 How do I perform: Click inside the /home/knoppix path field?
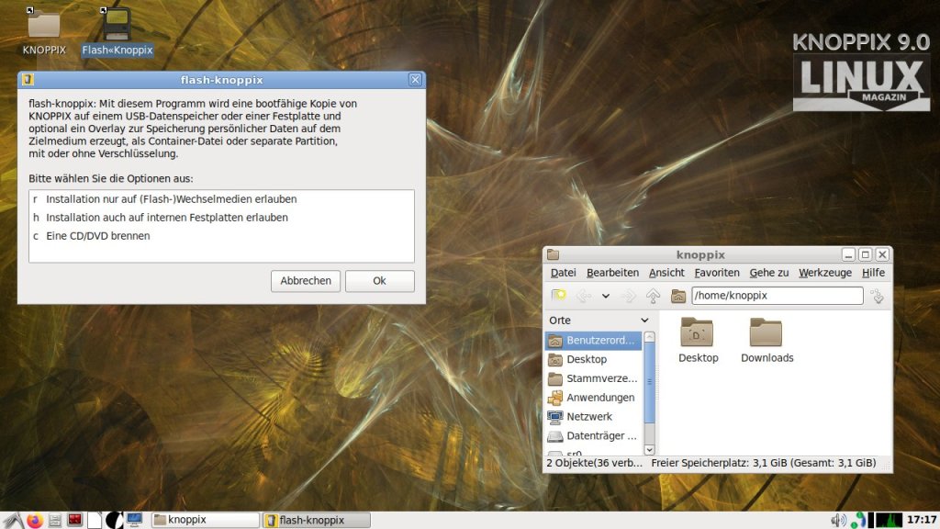point(776,296)
